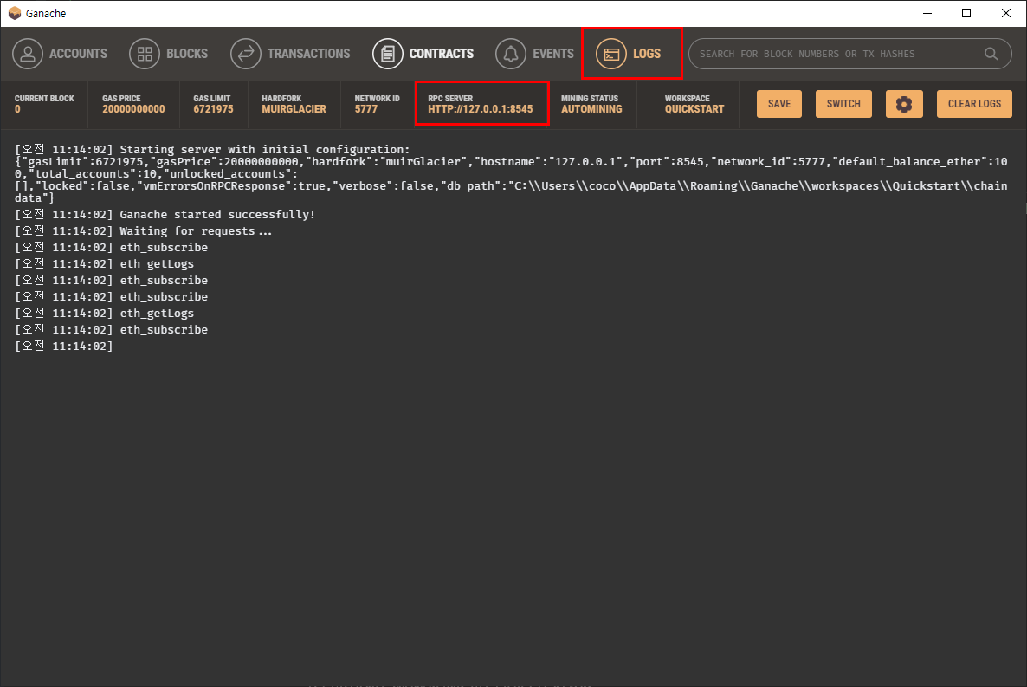Switch to the ACCOUNTS tab label
The width and height of the screenshot is (1027, 687).
click(78, 54)
